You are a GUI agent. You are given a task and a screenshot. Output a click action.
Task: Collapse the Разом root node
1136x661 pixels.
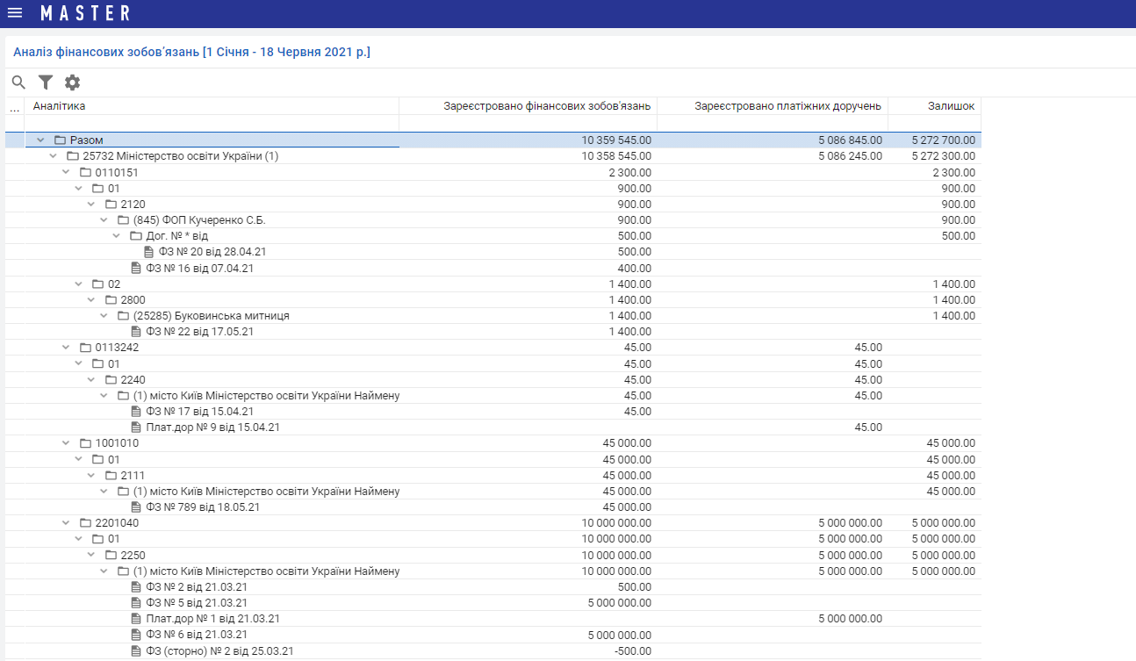click(40, 140)
